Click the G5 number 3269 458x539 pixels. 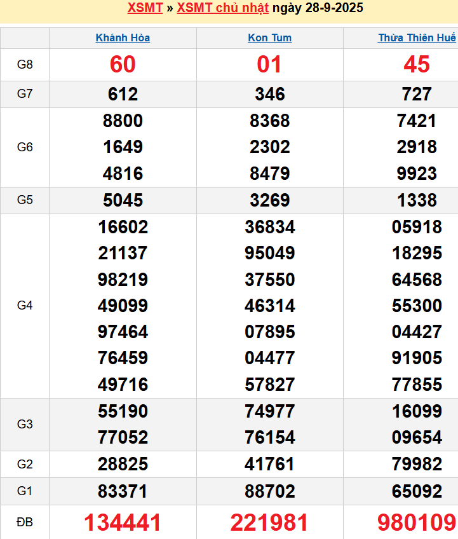pyautogui.click(x=270, y=200)
